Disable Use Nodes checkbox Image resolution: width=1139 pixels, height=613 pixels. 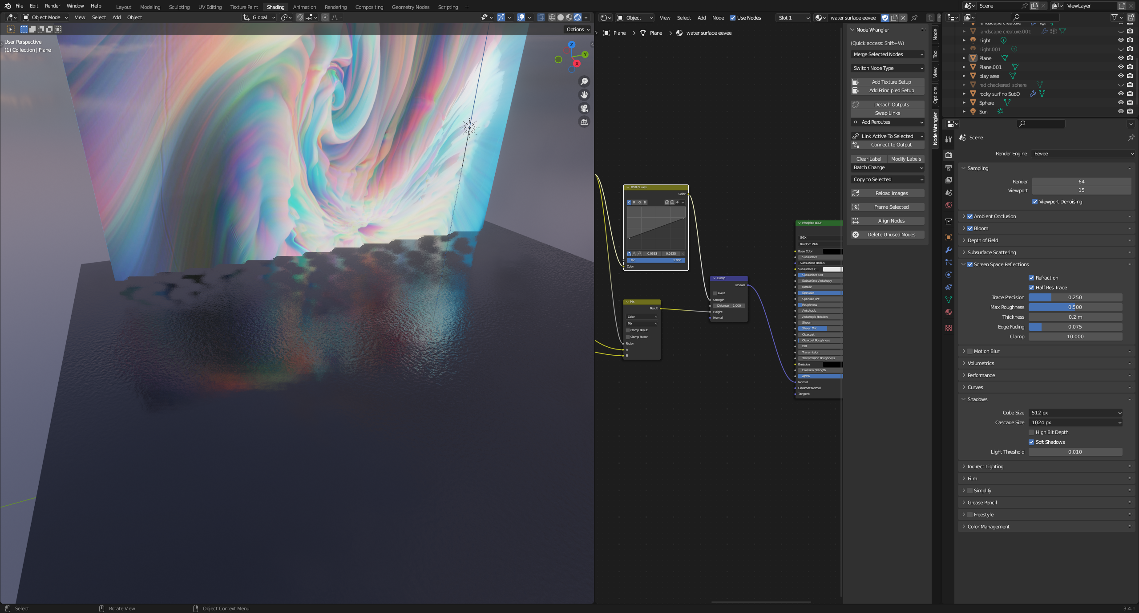[x=732, y=18]
